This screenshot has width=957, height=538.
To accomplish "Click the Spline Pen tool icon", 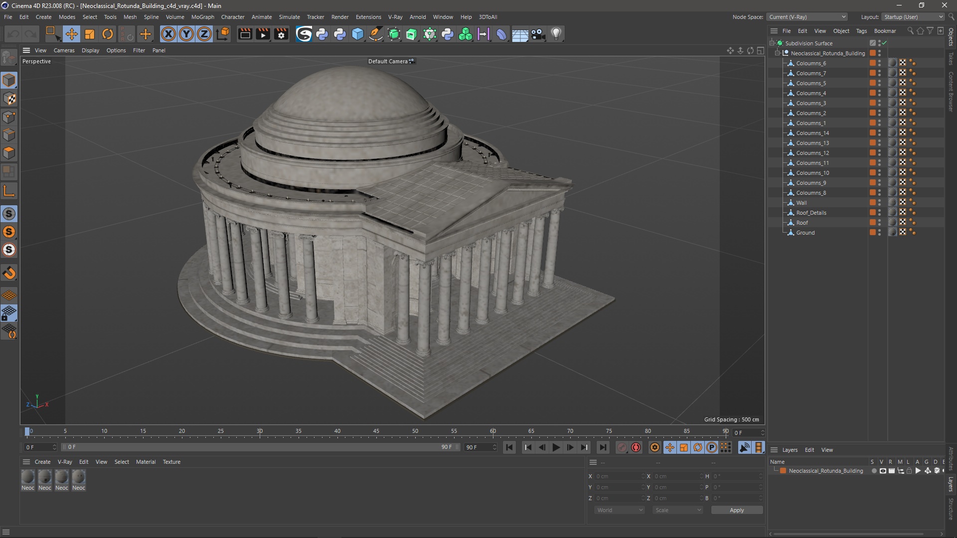I will [376, 34].
